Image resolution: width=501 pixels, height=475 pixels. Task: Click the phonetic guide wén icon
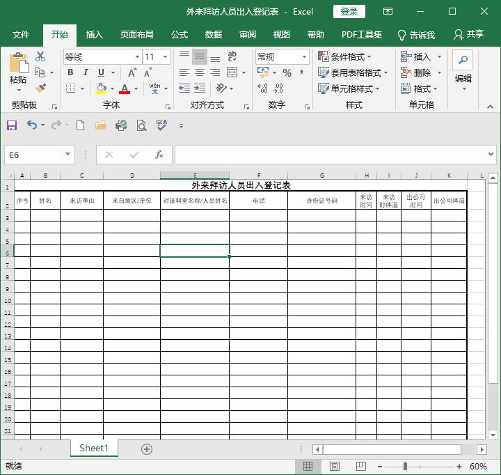tap(155, 88)
